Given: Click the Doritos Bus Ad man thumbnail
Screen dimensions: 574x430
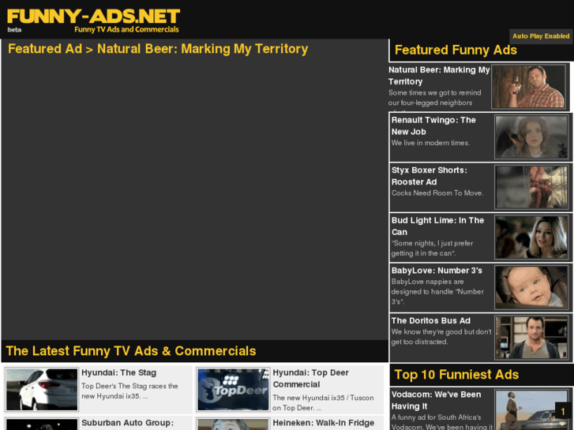Looking at the screenshot, I should coord(531,338).
